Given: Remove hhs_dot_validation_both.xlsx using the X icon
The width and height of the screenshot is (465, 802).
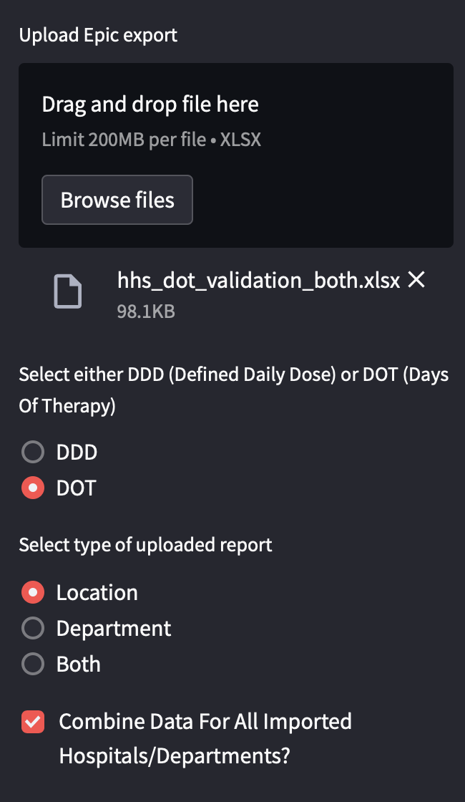Looking at the screenshot, I should 416,281.
